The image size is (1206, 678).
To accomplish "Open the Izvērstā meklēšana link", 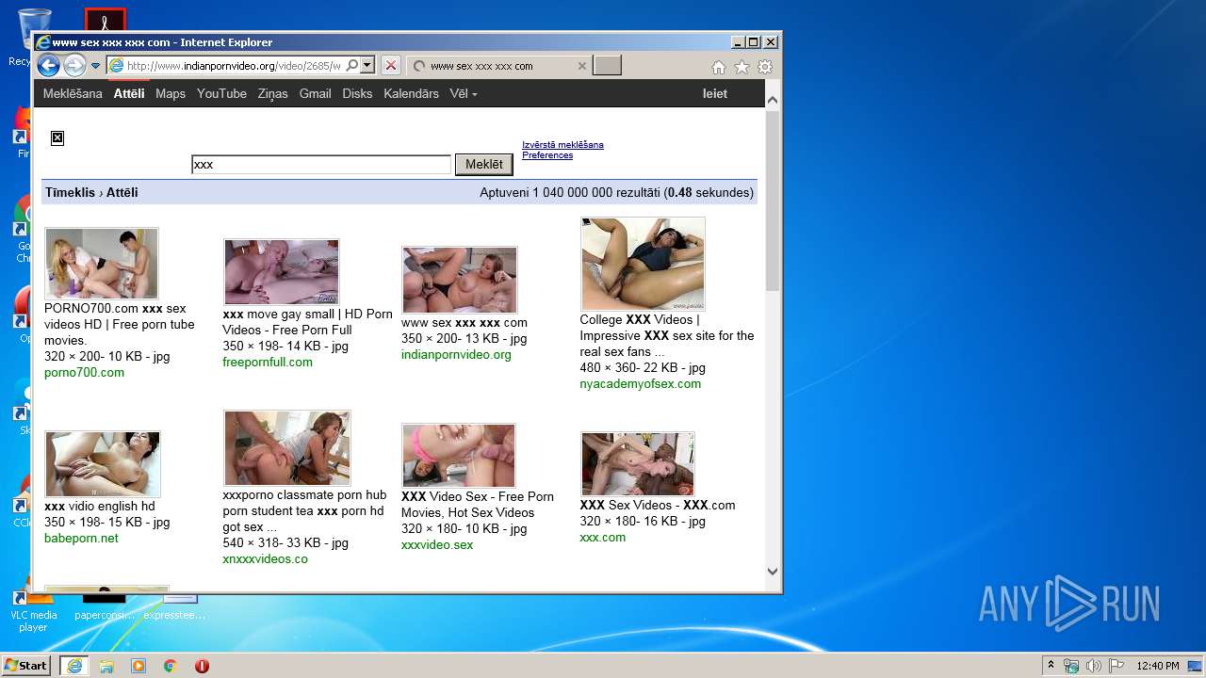I will pos(562,145).
